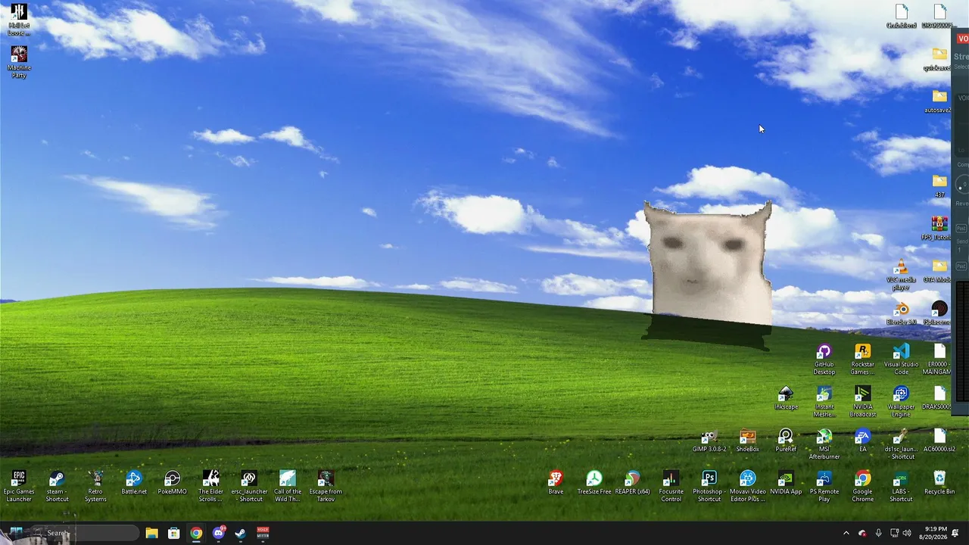Select the Blender desktop shortcut icon
Screen dimensions: 969x545
pos(901,313)
